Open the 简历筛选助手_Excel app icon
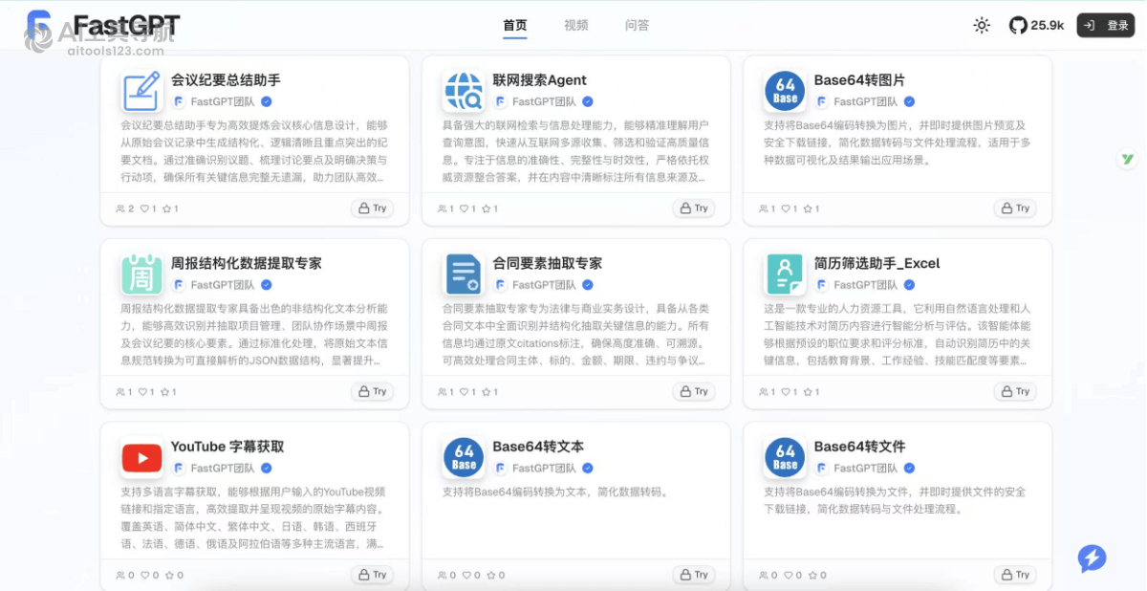 (x=785, y=274)
